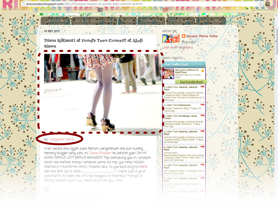Click the feed entry mentioning Tuhan Tidak Tidur
The width and height of the screenshot is (278, 208).
184,154
